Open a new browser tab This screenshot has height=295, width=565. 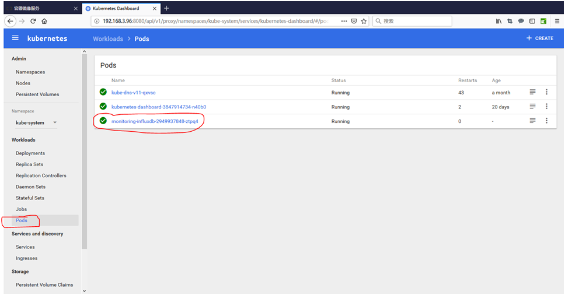point(166,8)
